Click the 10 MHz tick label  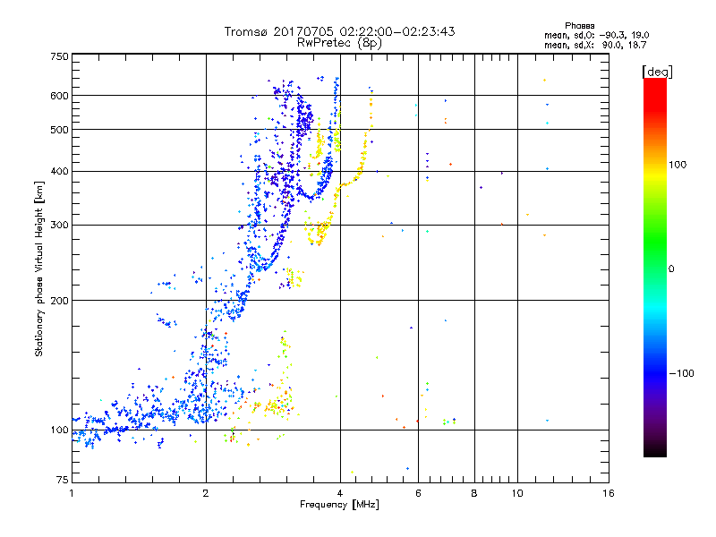517,493
